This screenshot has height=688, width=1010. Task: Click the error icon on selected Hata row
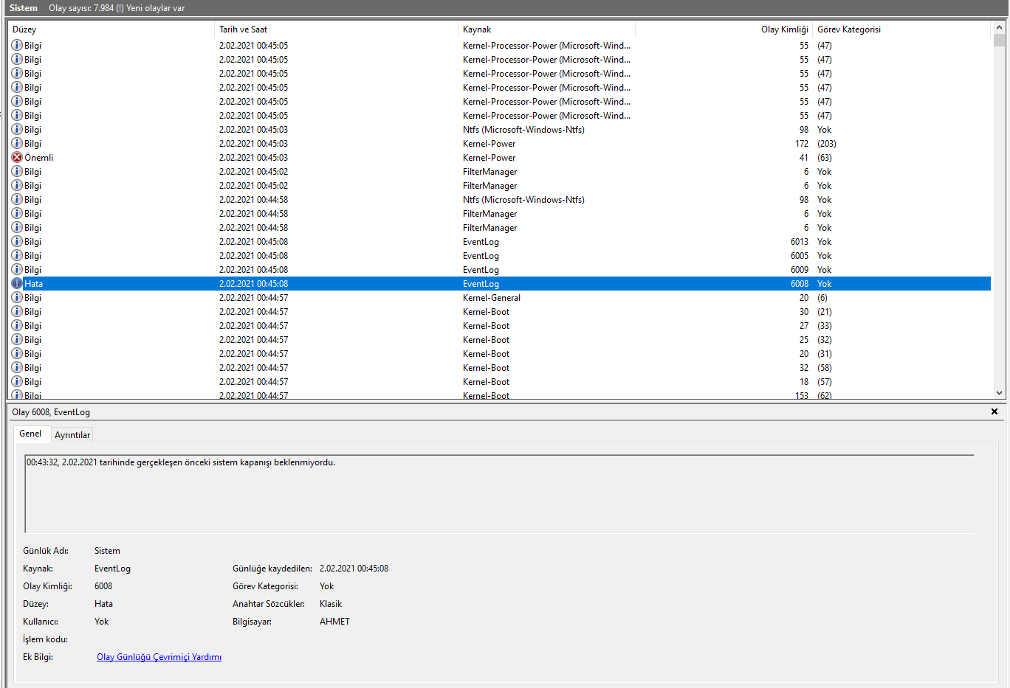pos(17,284)
